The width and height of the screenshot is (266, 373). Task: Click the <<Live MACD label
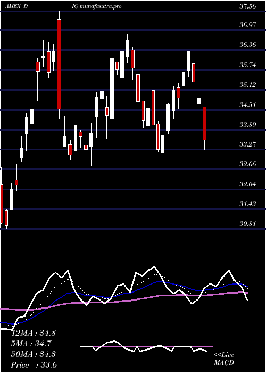(224, 359)
